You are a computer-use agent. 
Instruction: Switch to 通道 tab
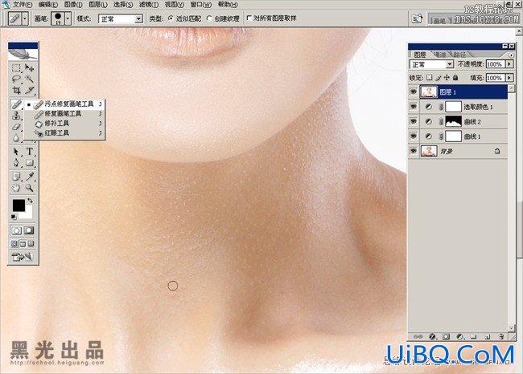pyautogui.click(x=440, y=55)
